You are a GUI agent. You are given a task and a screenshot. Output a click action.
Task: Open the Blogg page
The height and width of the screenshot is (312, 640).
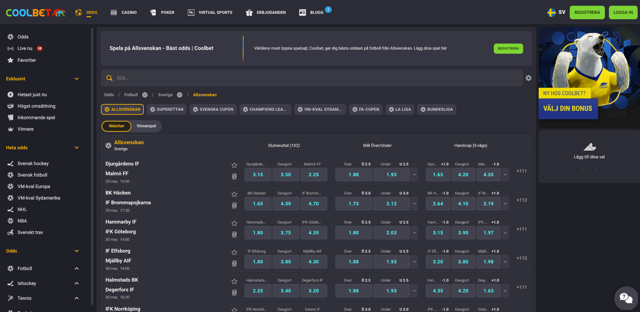coord(311,12)
